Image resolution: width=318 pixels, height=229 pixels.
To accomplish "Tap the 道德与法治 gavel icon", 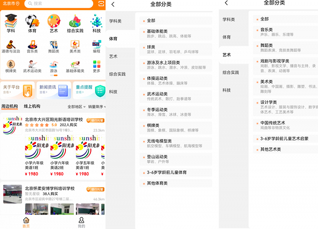I will point(11,45).
